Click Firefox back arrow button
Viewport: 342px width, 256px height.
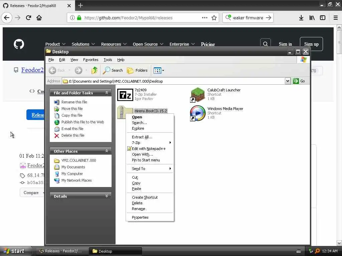pyautogui.click(x=7, y=18)
